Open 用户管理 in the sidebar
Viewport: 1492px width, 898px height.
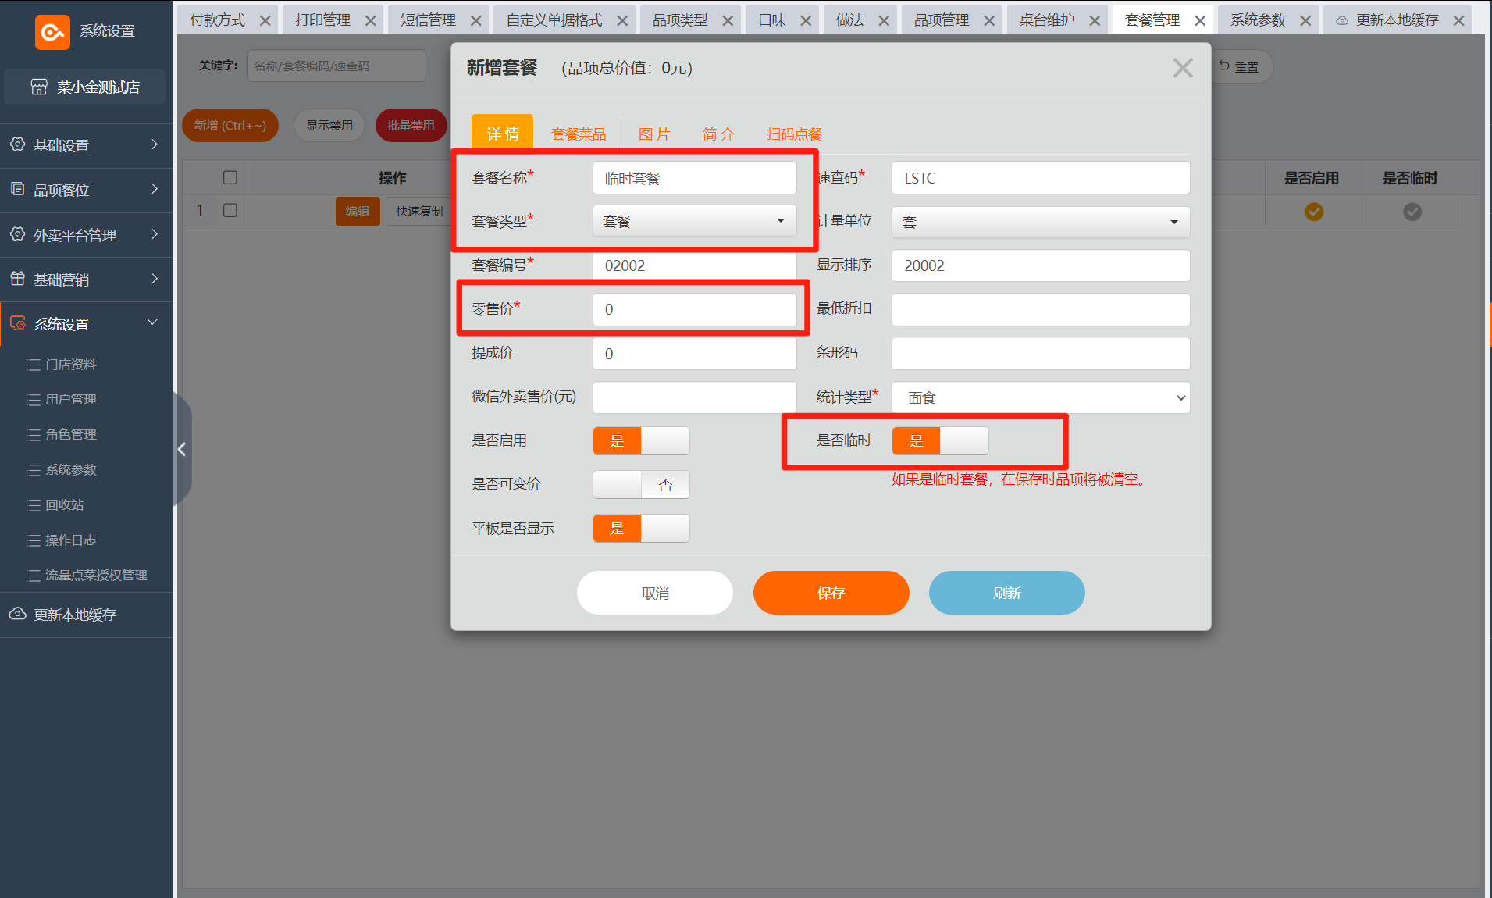click(x=71, y=399)
